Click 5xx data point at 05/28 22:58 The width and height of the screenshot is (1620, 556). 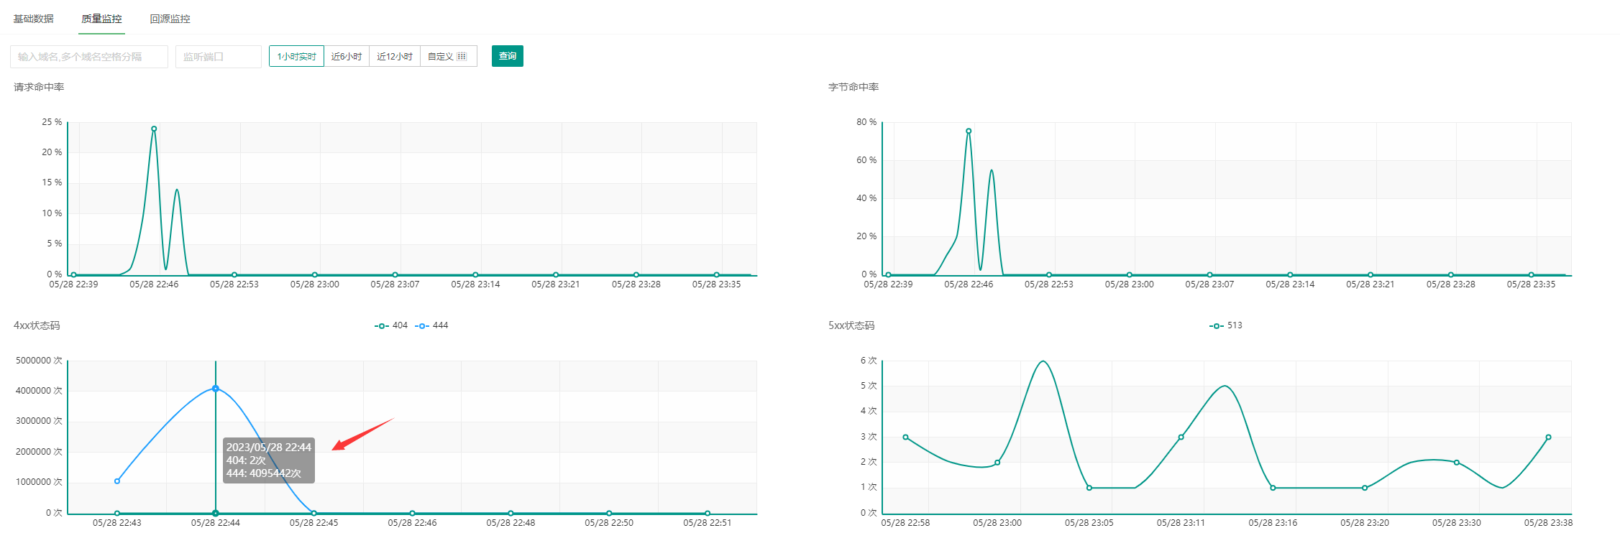(x=905, y=437)
